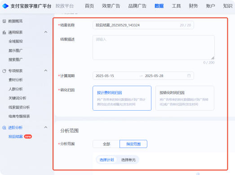
Task: Open the 工具 top menu
Action: pyautogui.click(x=176, y=6)
